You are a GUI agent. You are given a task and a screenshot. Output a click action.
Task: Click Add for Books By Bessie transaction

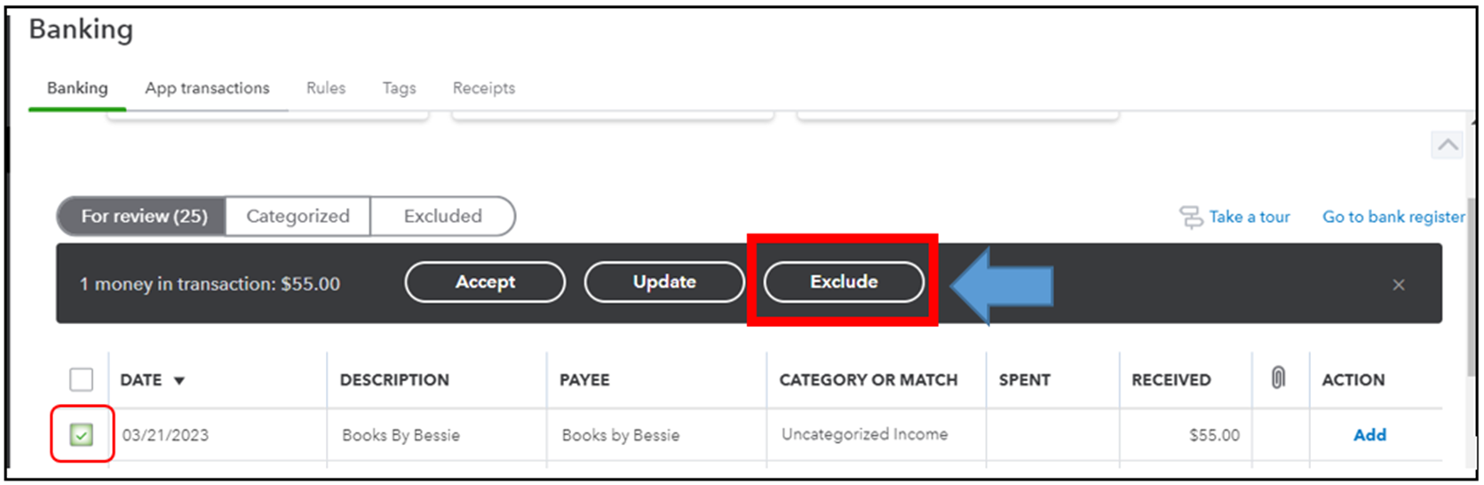(x=1369, y=434)
